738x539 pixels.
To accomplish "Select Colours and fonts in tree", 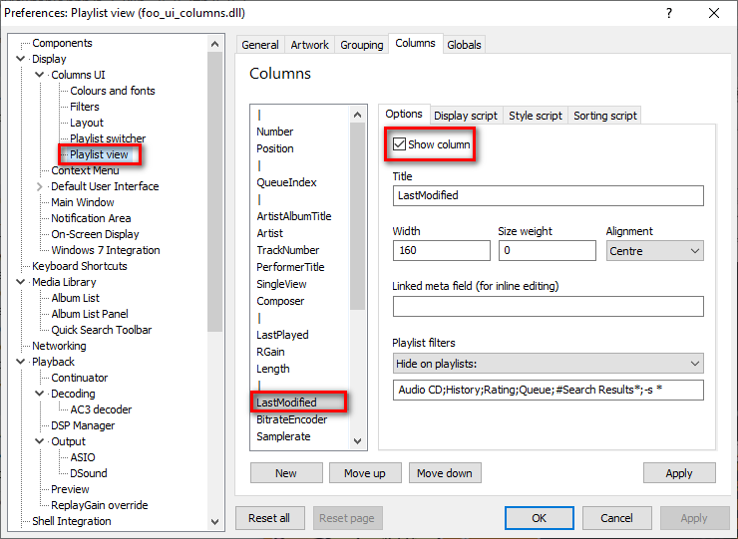I will (x=113, y=91).
